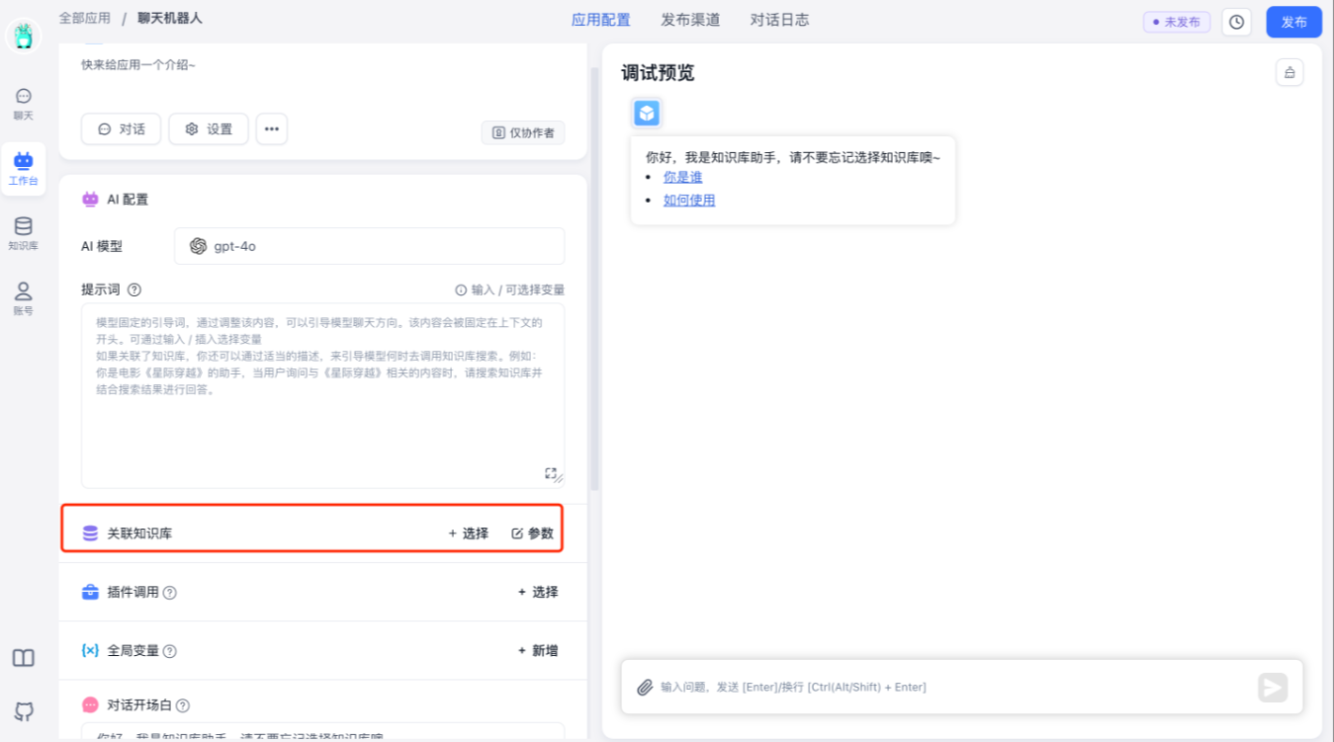Click the send arrow button in chat input
Image resolution: width=1334 pixels, height=742 pixels.
pyautogui.click(x=1273, y=687)
